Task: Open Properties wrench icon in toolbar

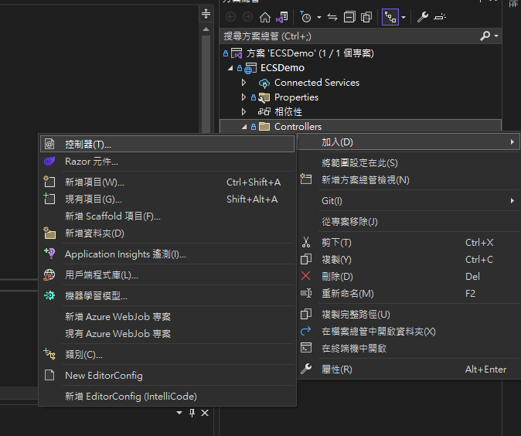Action: pyautogui.click(x=423, y=16)
